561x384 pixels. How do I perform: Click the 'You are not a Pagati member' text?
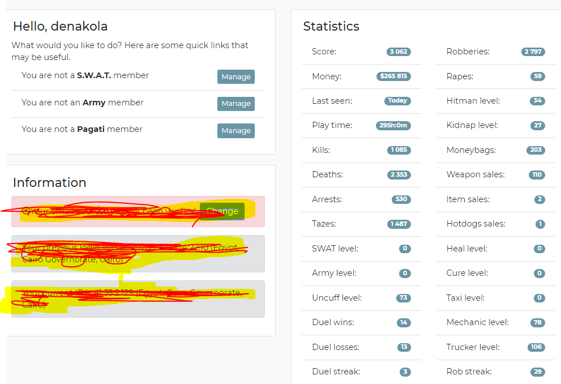click(x=82, y=129)
